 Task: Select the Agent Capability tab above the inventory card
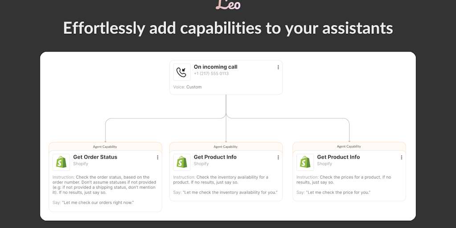226,147
